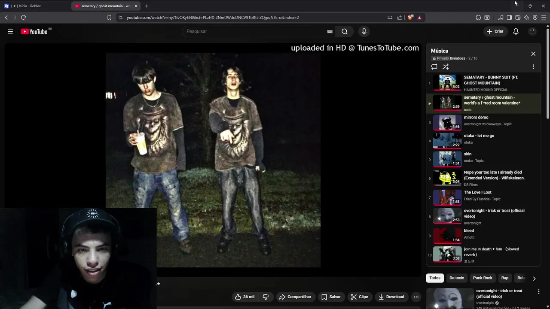The image size is (550, 309).
Task: Go to the YouTube home logo
Action: 34,31
